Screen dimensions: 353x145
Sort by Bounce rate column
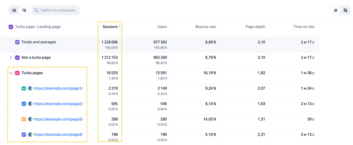206,27
